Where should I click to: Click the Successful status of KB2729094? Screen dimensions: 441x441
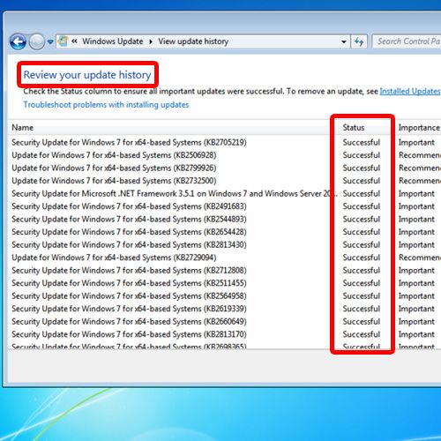(x=362, y=258)
